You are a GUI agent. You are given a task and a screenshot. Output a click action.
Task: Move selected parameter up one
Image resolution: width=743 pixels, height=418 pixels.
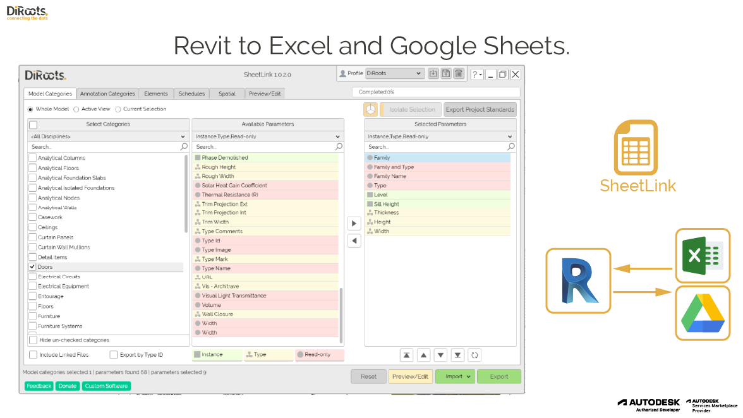[x=423, y=355]
